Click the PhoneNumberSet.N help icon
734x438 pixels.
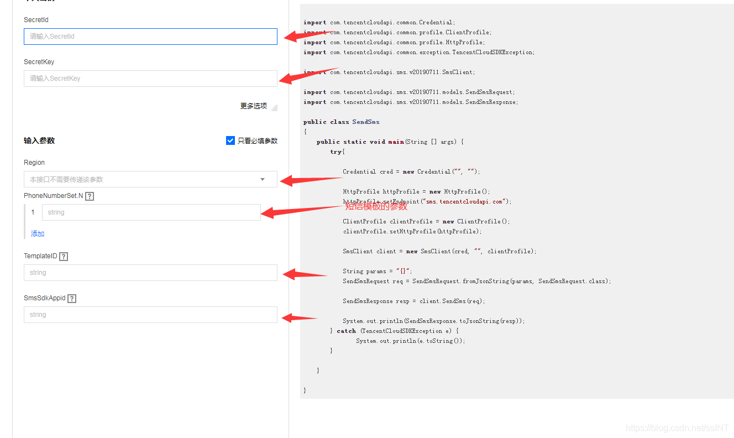coord(90,196)
